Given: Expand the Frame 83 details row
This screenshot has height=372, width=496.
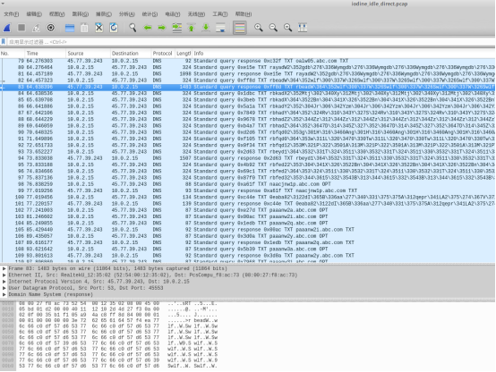Looking at the screenshot, I should coord(4,268).
